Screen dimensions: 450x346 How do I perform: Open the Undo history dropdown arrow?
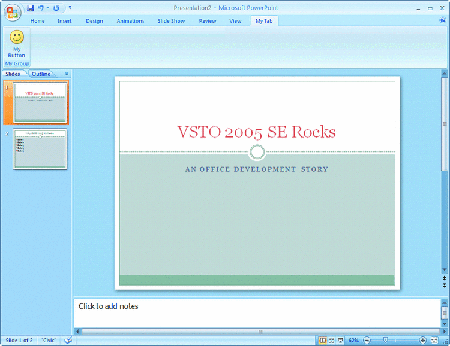coord(47,8)
